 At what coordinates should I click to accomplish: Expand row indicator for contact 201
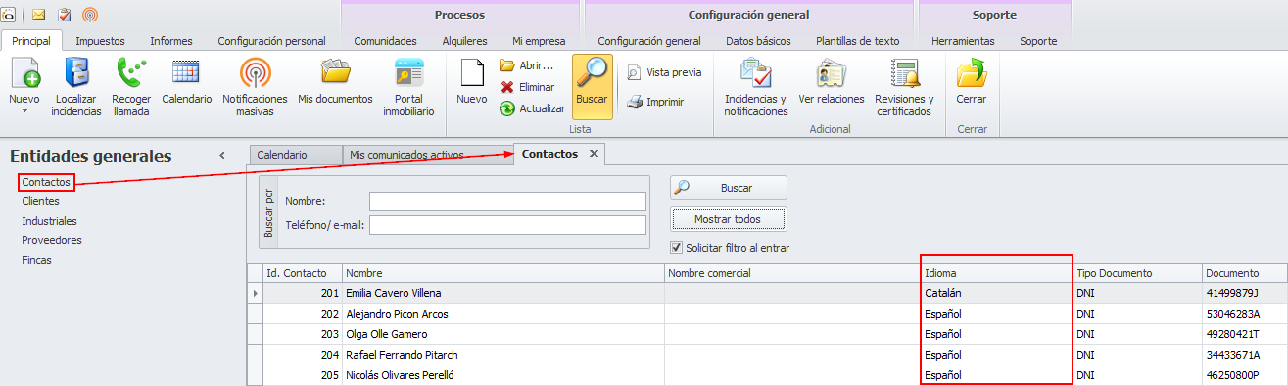click(x=255, y=293)
